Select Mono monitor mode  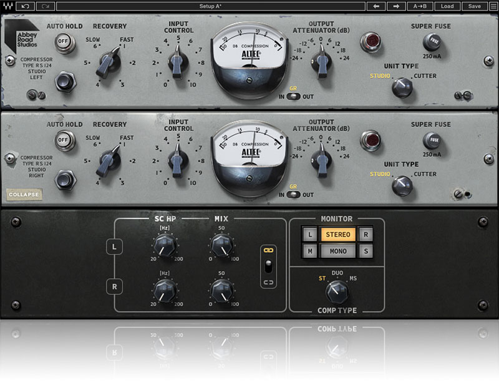(339, 251)
